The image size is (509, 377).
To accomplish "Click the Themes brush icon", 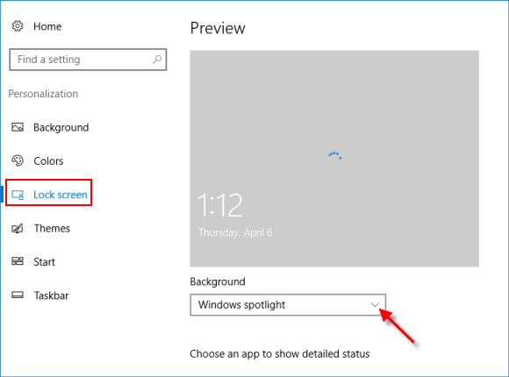I will pyautogui.click(x=18, y=229).
